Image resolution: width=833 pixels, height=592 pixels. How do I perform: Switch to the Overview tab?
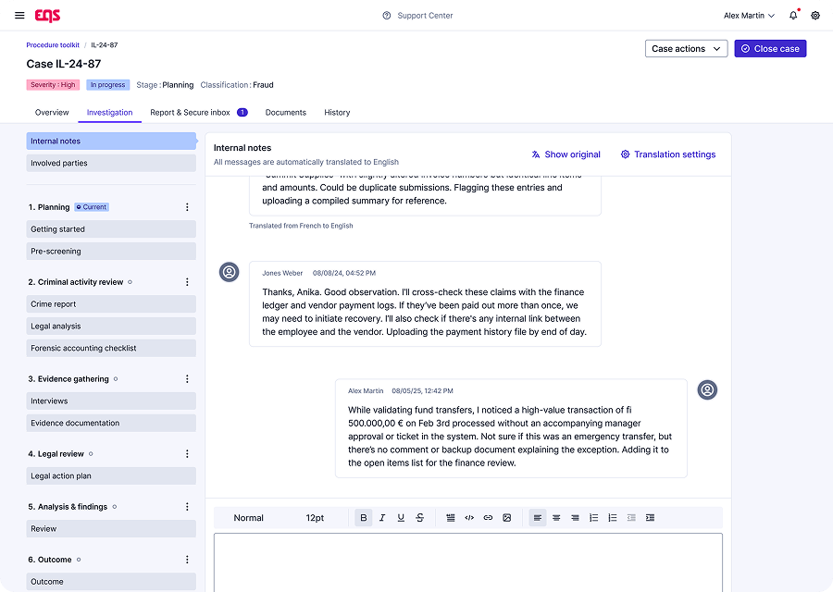pyautogui.click(x=52, y=113)
